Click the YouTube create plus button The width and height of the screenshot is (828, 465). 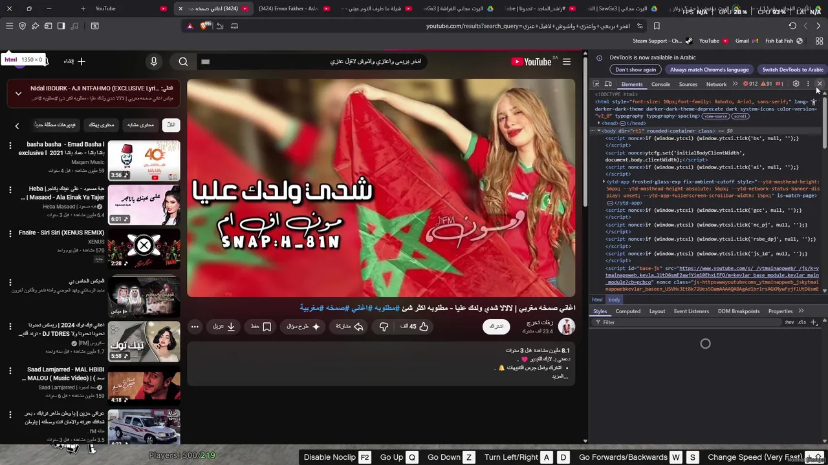click(x=74, y=61)
